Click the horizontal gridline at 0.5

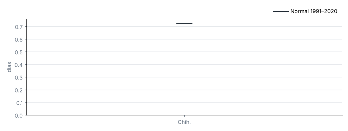(x=184, y=52)
